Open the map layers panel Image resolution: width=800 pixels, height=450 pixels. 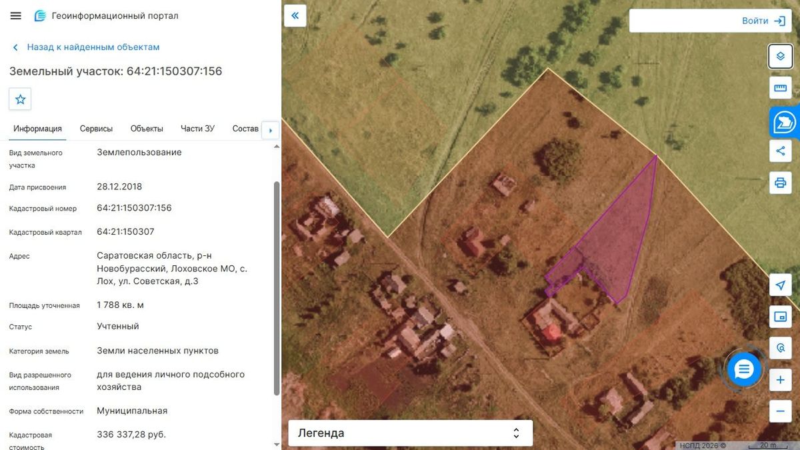click(x=780, y=56)
